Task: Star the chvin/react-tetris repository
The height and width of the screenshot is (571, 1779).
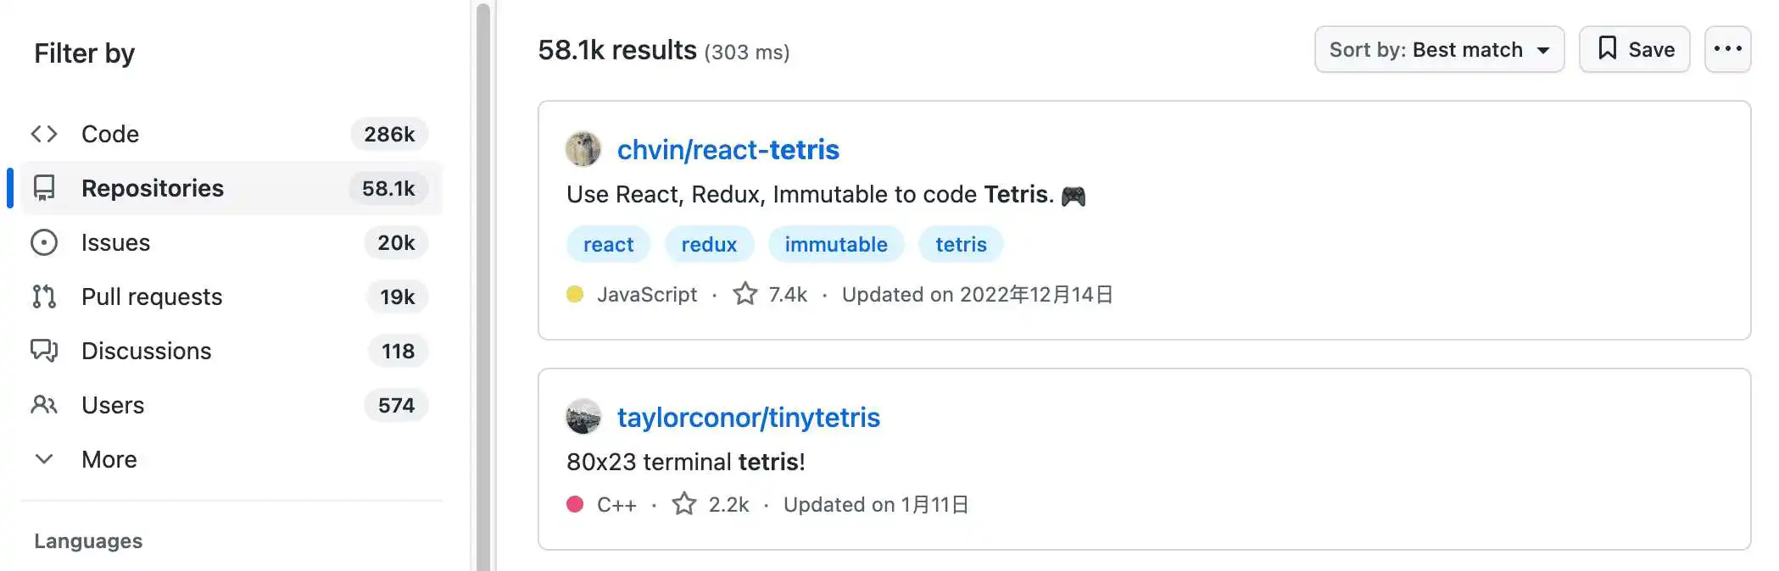Action: [x=745, y=294]
